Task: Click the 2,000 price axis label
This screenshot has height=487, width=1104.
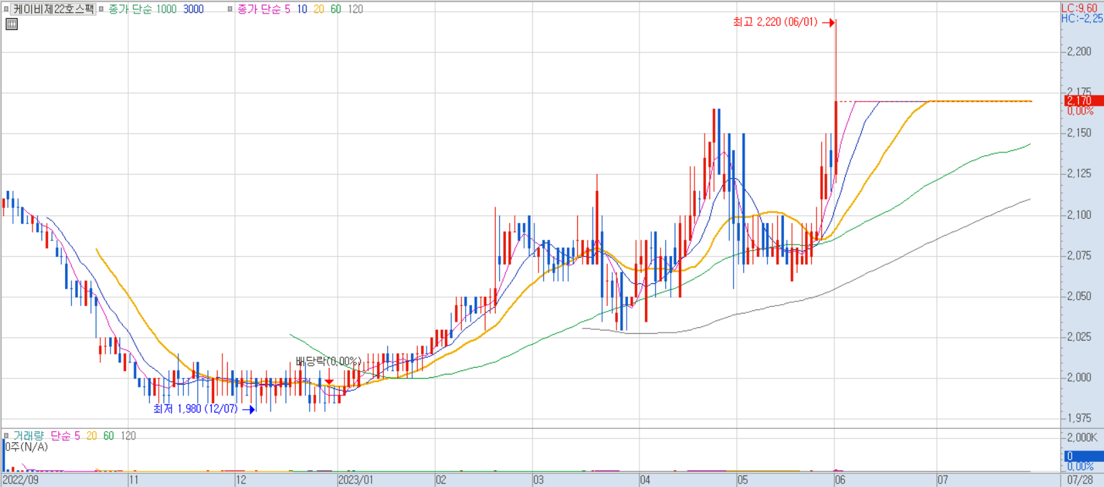Action: click(1079, 377)
